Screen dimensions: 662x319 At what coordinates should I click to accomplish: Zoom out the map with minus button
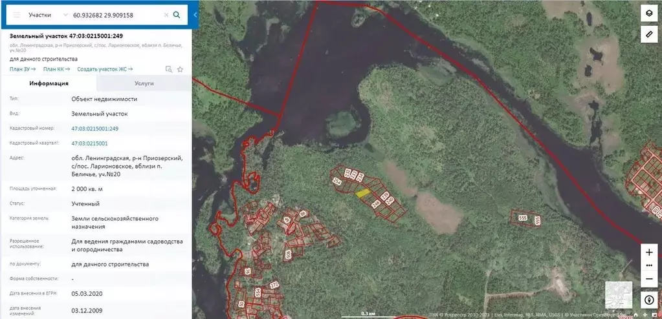[x=648, y=279]
